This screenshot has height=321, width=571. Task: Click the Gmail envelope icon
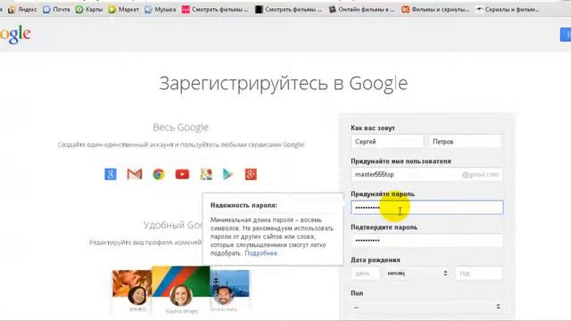point(135,175)
